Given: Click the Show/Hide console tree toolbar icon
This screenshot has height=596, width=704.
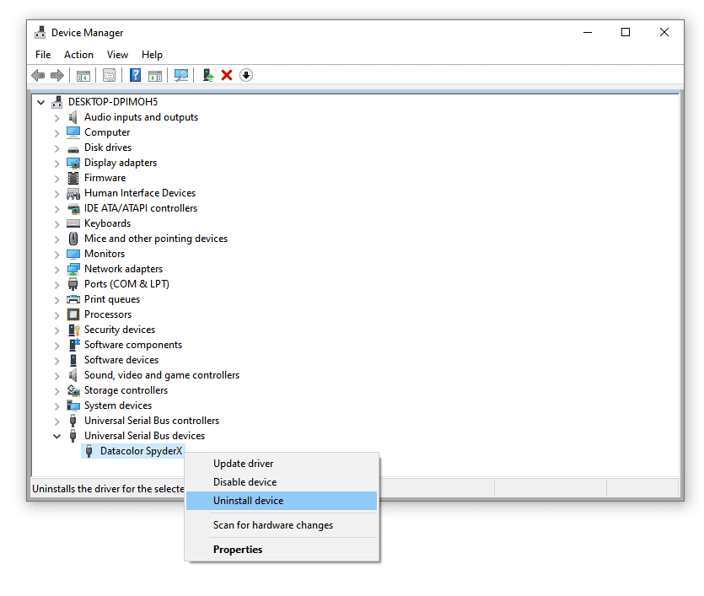Looking at the screenshot, I should tap(83, 75).
